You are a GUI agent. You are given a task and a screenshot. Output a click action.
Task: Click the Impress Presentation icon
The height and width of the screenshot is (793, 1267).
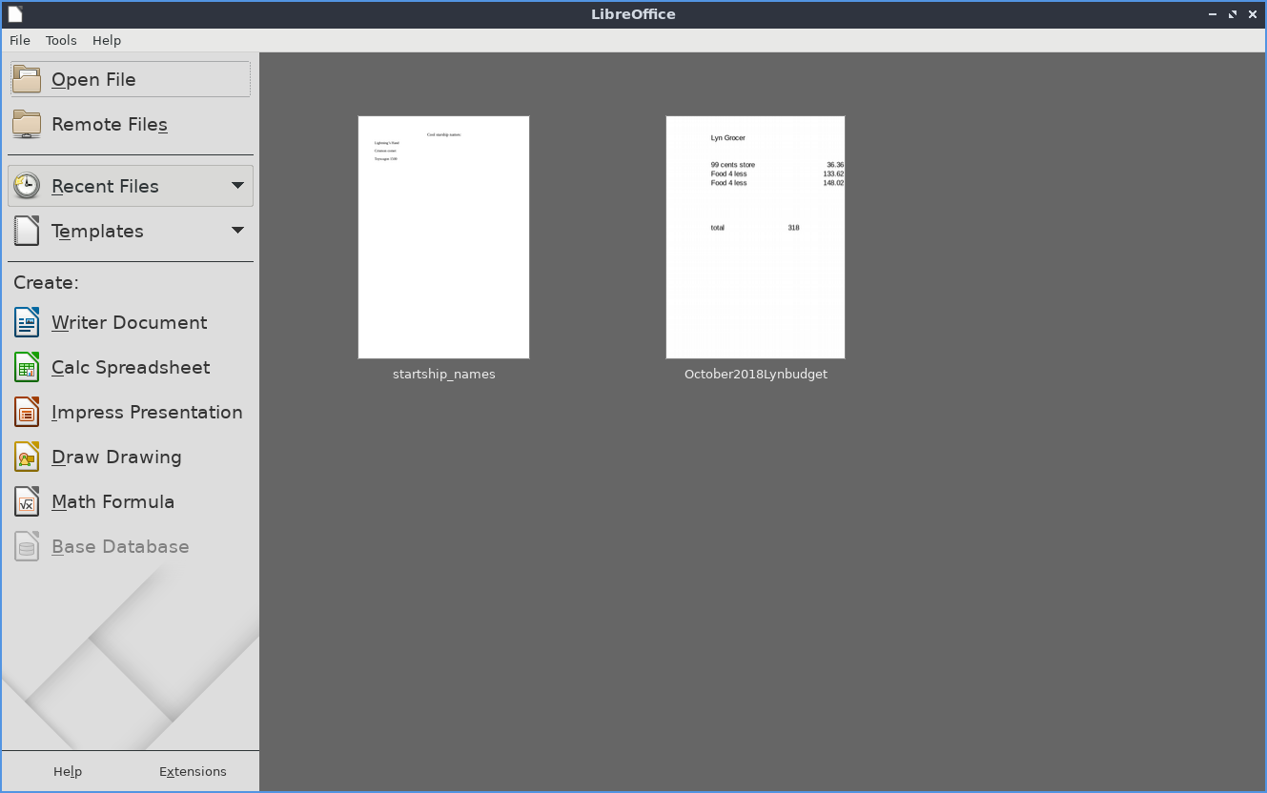click(27, 412)
